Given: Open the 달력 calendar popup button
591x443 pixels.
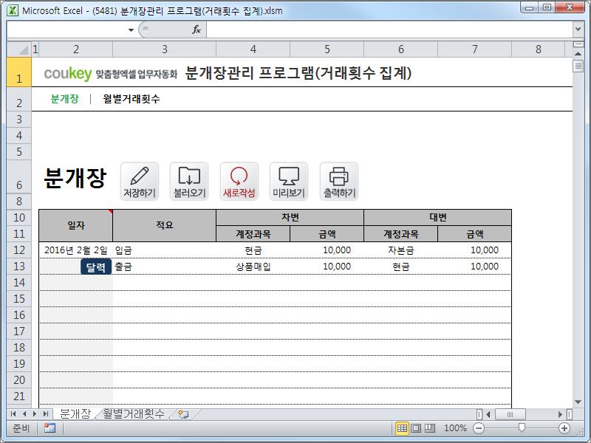Looking at the screenshot, I should [96, 267].
